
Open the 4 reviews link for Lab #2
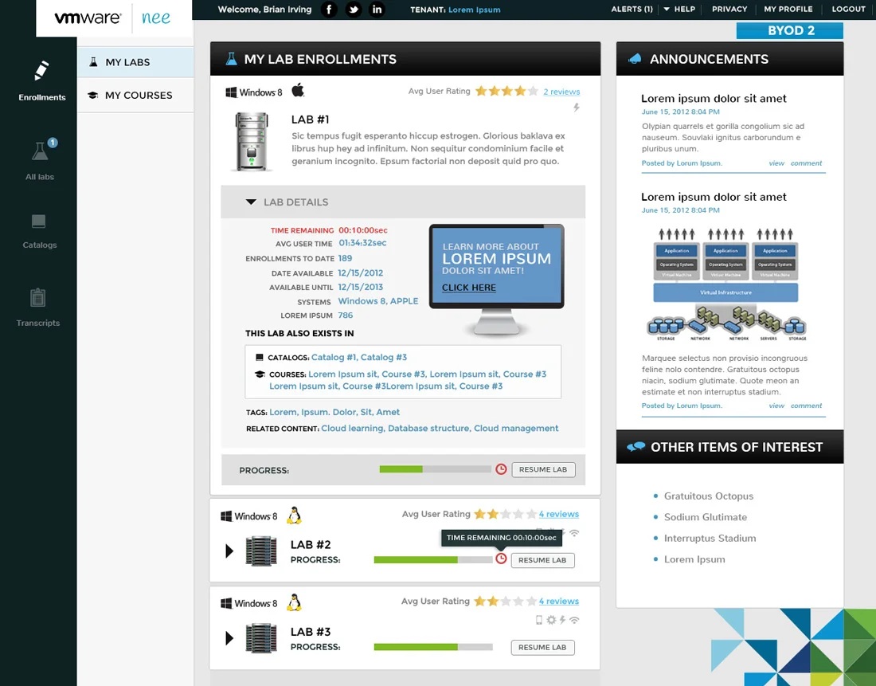point(559,514)
